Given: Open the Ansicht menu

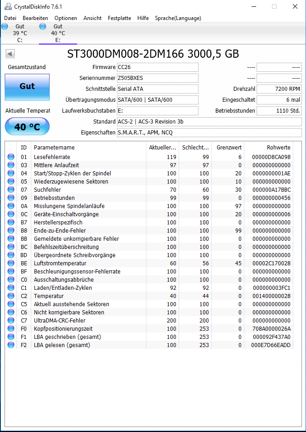Looking at the screenshot, I should [x=92, y=18].
